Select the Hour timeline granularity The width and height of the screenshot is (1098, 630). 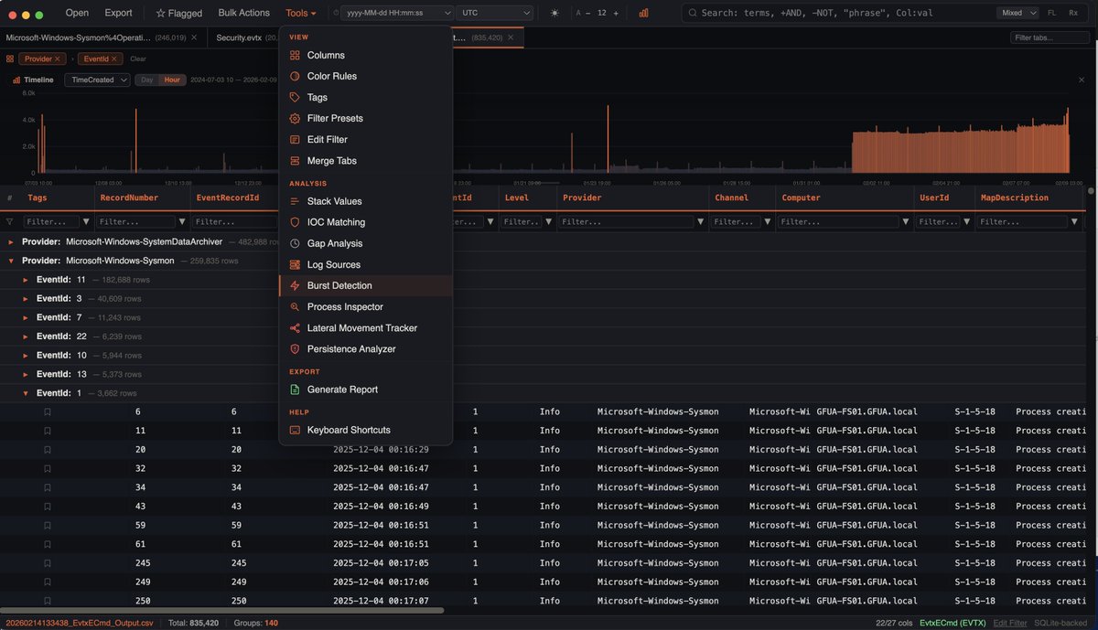click(172, 80)
